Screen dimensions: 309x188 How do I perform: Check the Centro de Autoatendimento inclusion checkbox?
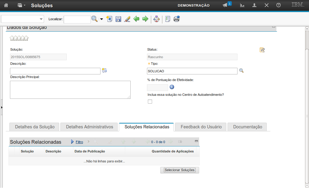tap(150, 102)
